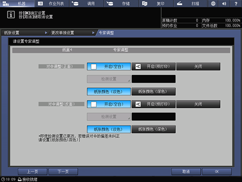Click the blank paper icon on front 开启(空白)
This screenshot has width=242, height=182.
(x=94, y=67)
